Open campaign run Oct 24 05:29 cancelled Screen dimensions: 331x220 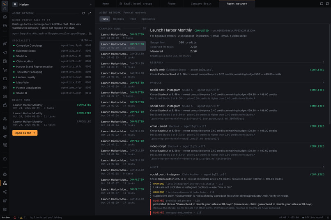coord(122,201)
